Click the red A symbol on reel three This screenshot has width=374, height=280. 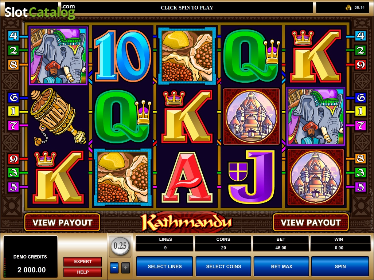click(187, 177)
